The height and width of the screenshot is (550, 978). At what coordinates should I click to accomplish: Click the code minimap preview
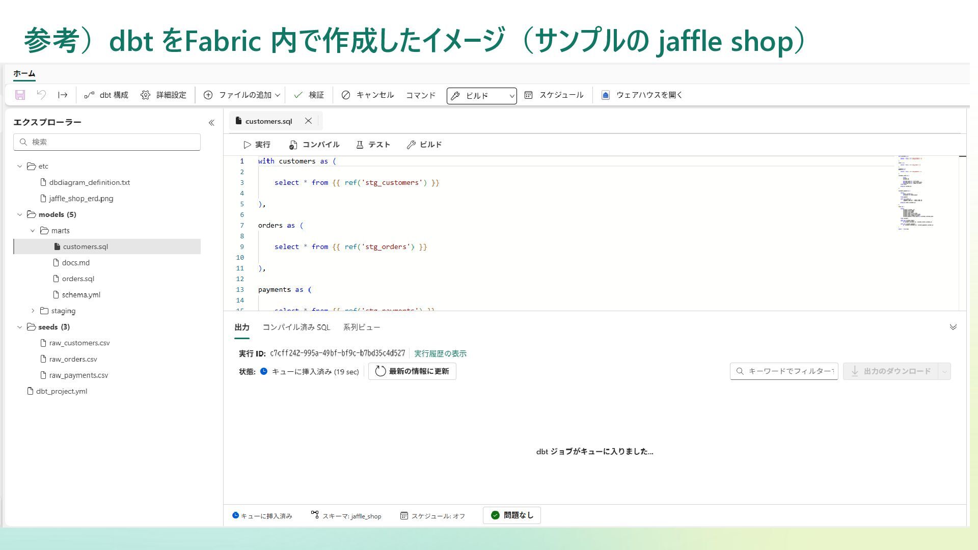[x=917, y=194]
